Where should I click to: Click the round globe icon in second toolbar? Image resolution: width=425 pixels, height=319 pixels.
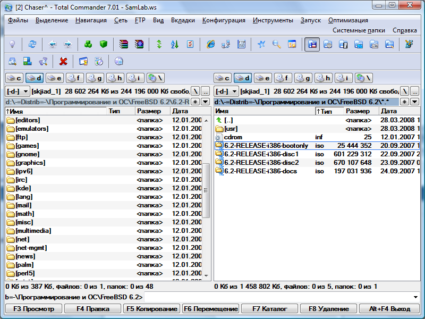coord(118,61)
